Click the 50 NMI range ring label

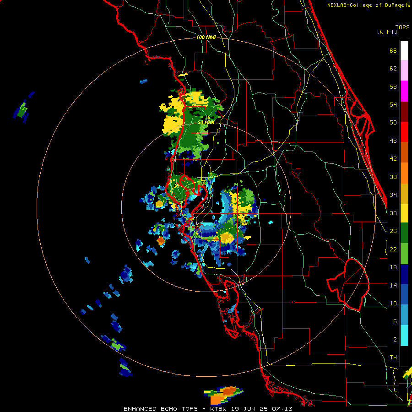click(206, 122)
